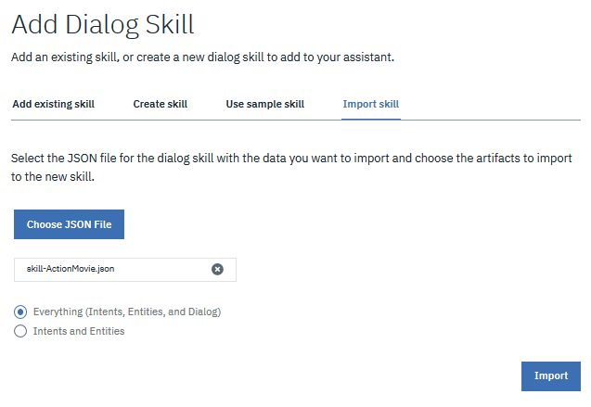Click the word 'Dialog' in the page title

click(102, 26)
